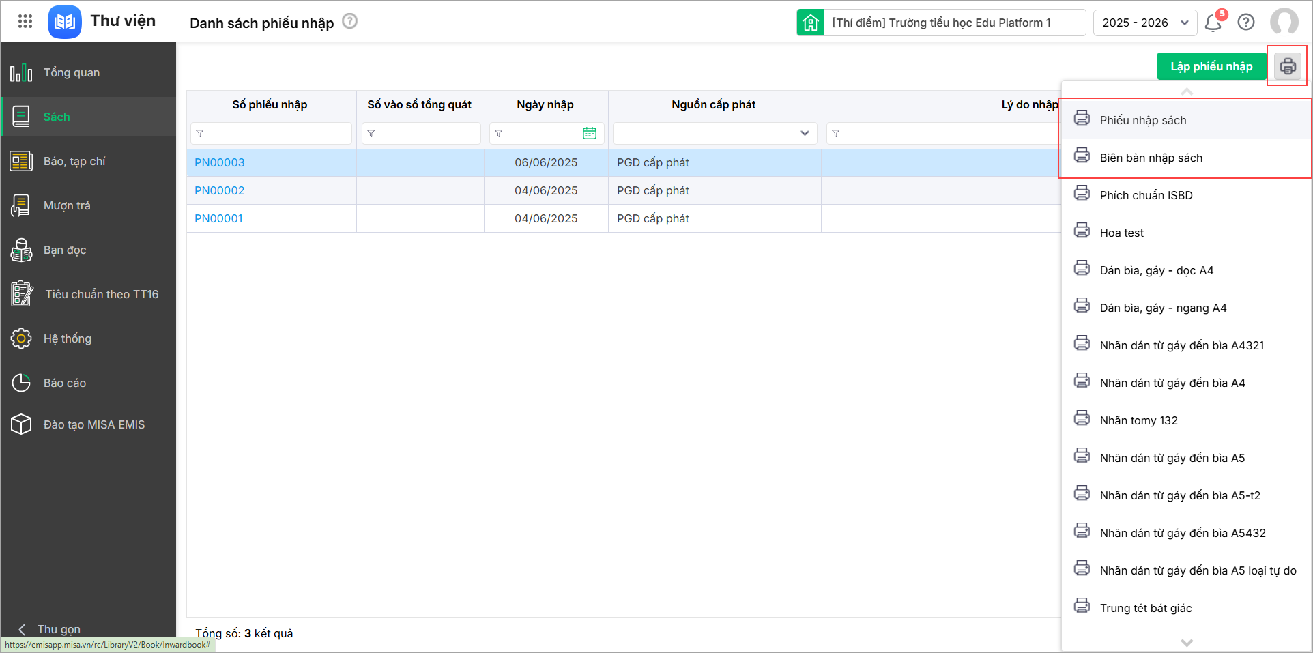Select Phiếu nhập sách print option

pyautogui.click(x=1186, y=120)
